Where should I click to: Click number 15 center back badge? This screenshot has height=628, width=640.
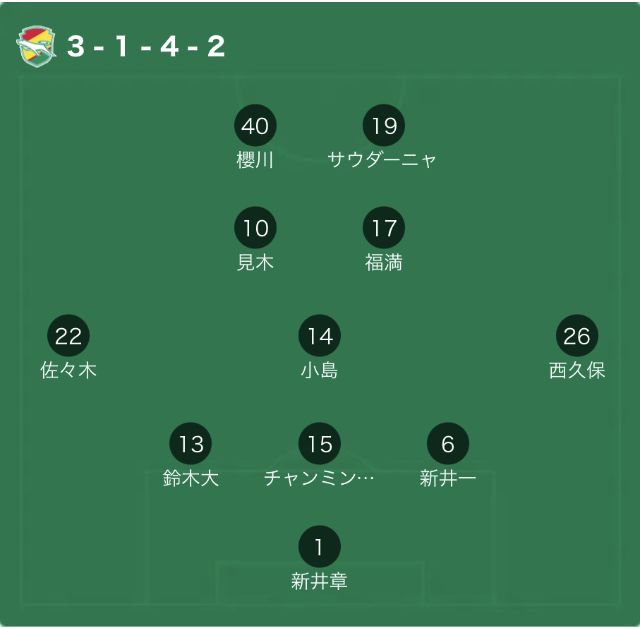[x=320, y=444]
